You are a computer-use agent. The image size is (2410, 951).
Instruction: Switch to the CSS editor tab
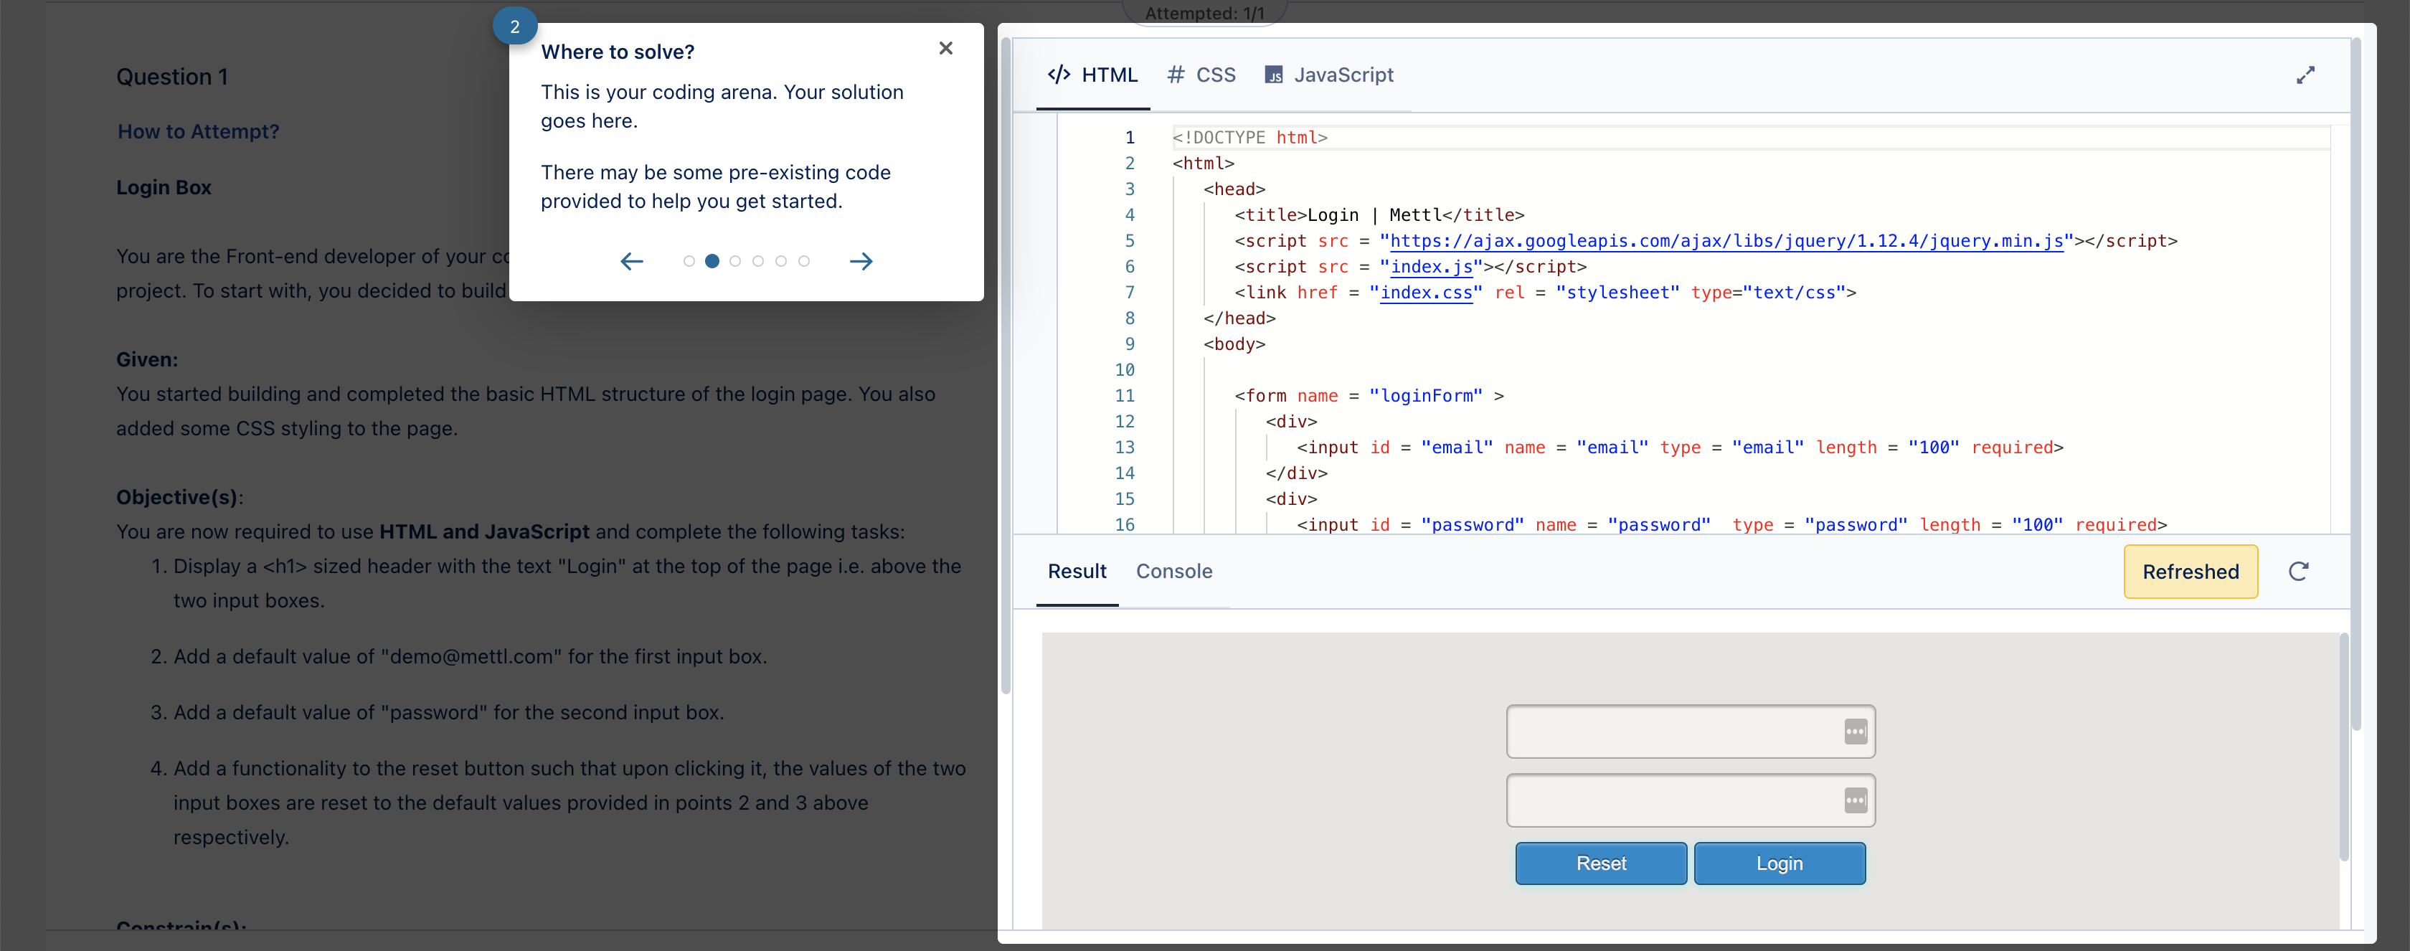[1202, 75]
